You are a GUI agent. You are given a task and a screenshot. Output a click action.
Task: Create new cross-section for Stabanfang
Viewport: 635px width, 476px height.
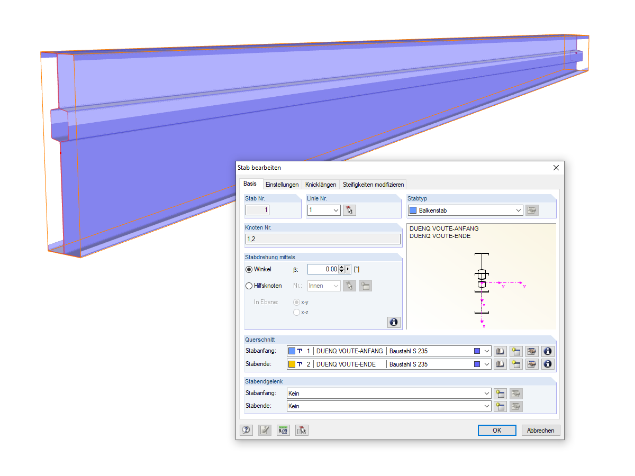pyautogui.click(x=516, y=351)
